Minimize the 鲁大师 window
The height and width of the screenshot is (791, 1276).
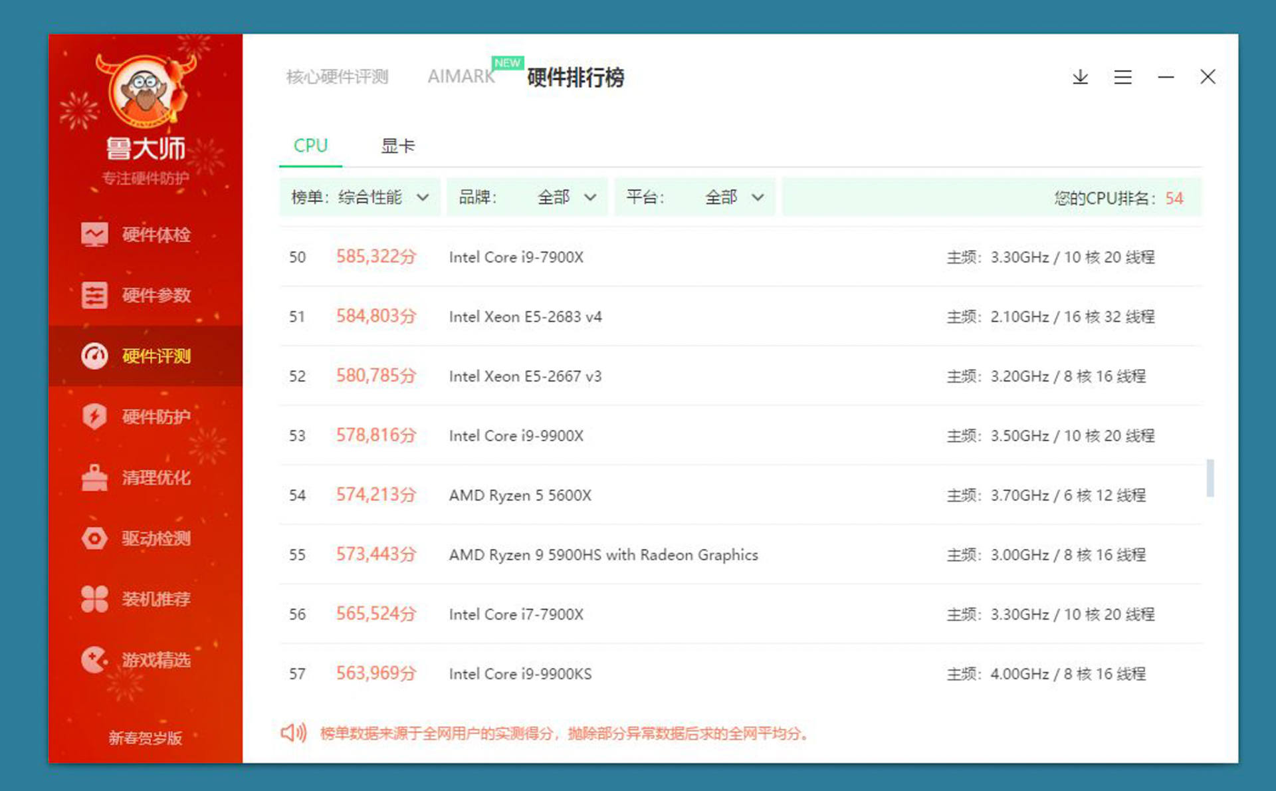(x=1166, y=77)
